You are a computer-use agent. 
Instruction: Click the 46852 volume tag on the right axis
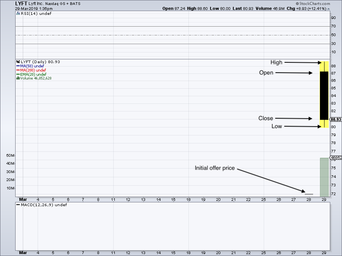tap(336, 157)
